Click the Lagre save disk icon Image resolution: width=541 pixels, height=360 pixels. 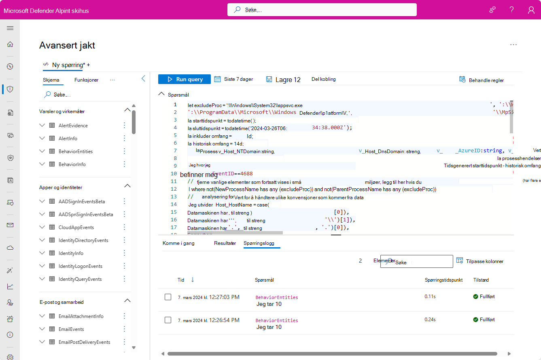coord(269,80)
